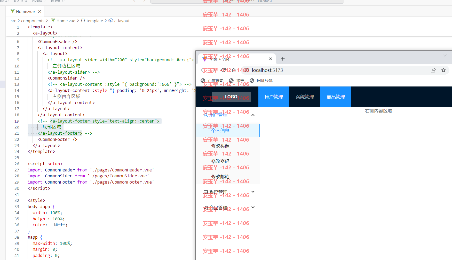Click the CommonSider tag on line 12
452x260 pixels.
pyautogui.click(x=66, y=78)
